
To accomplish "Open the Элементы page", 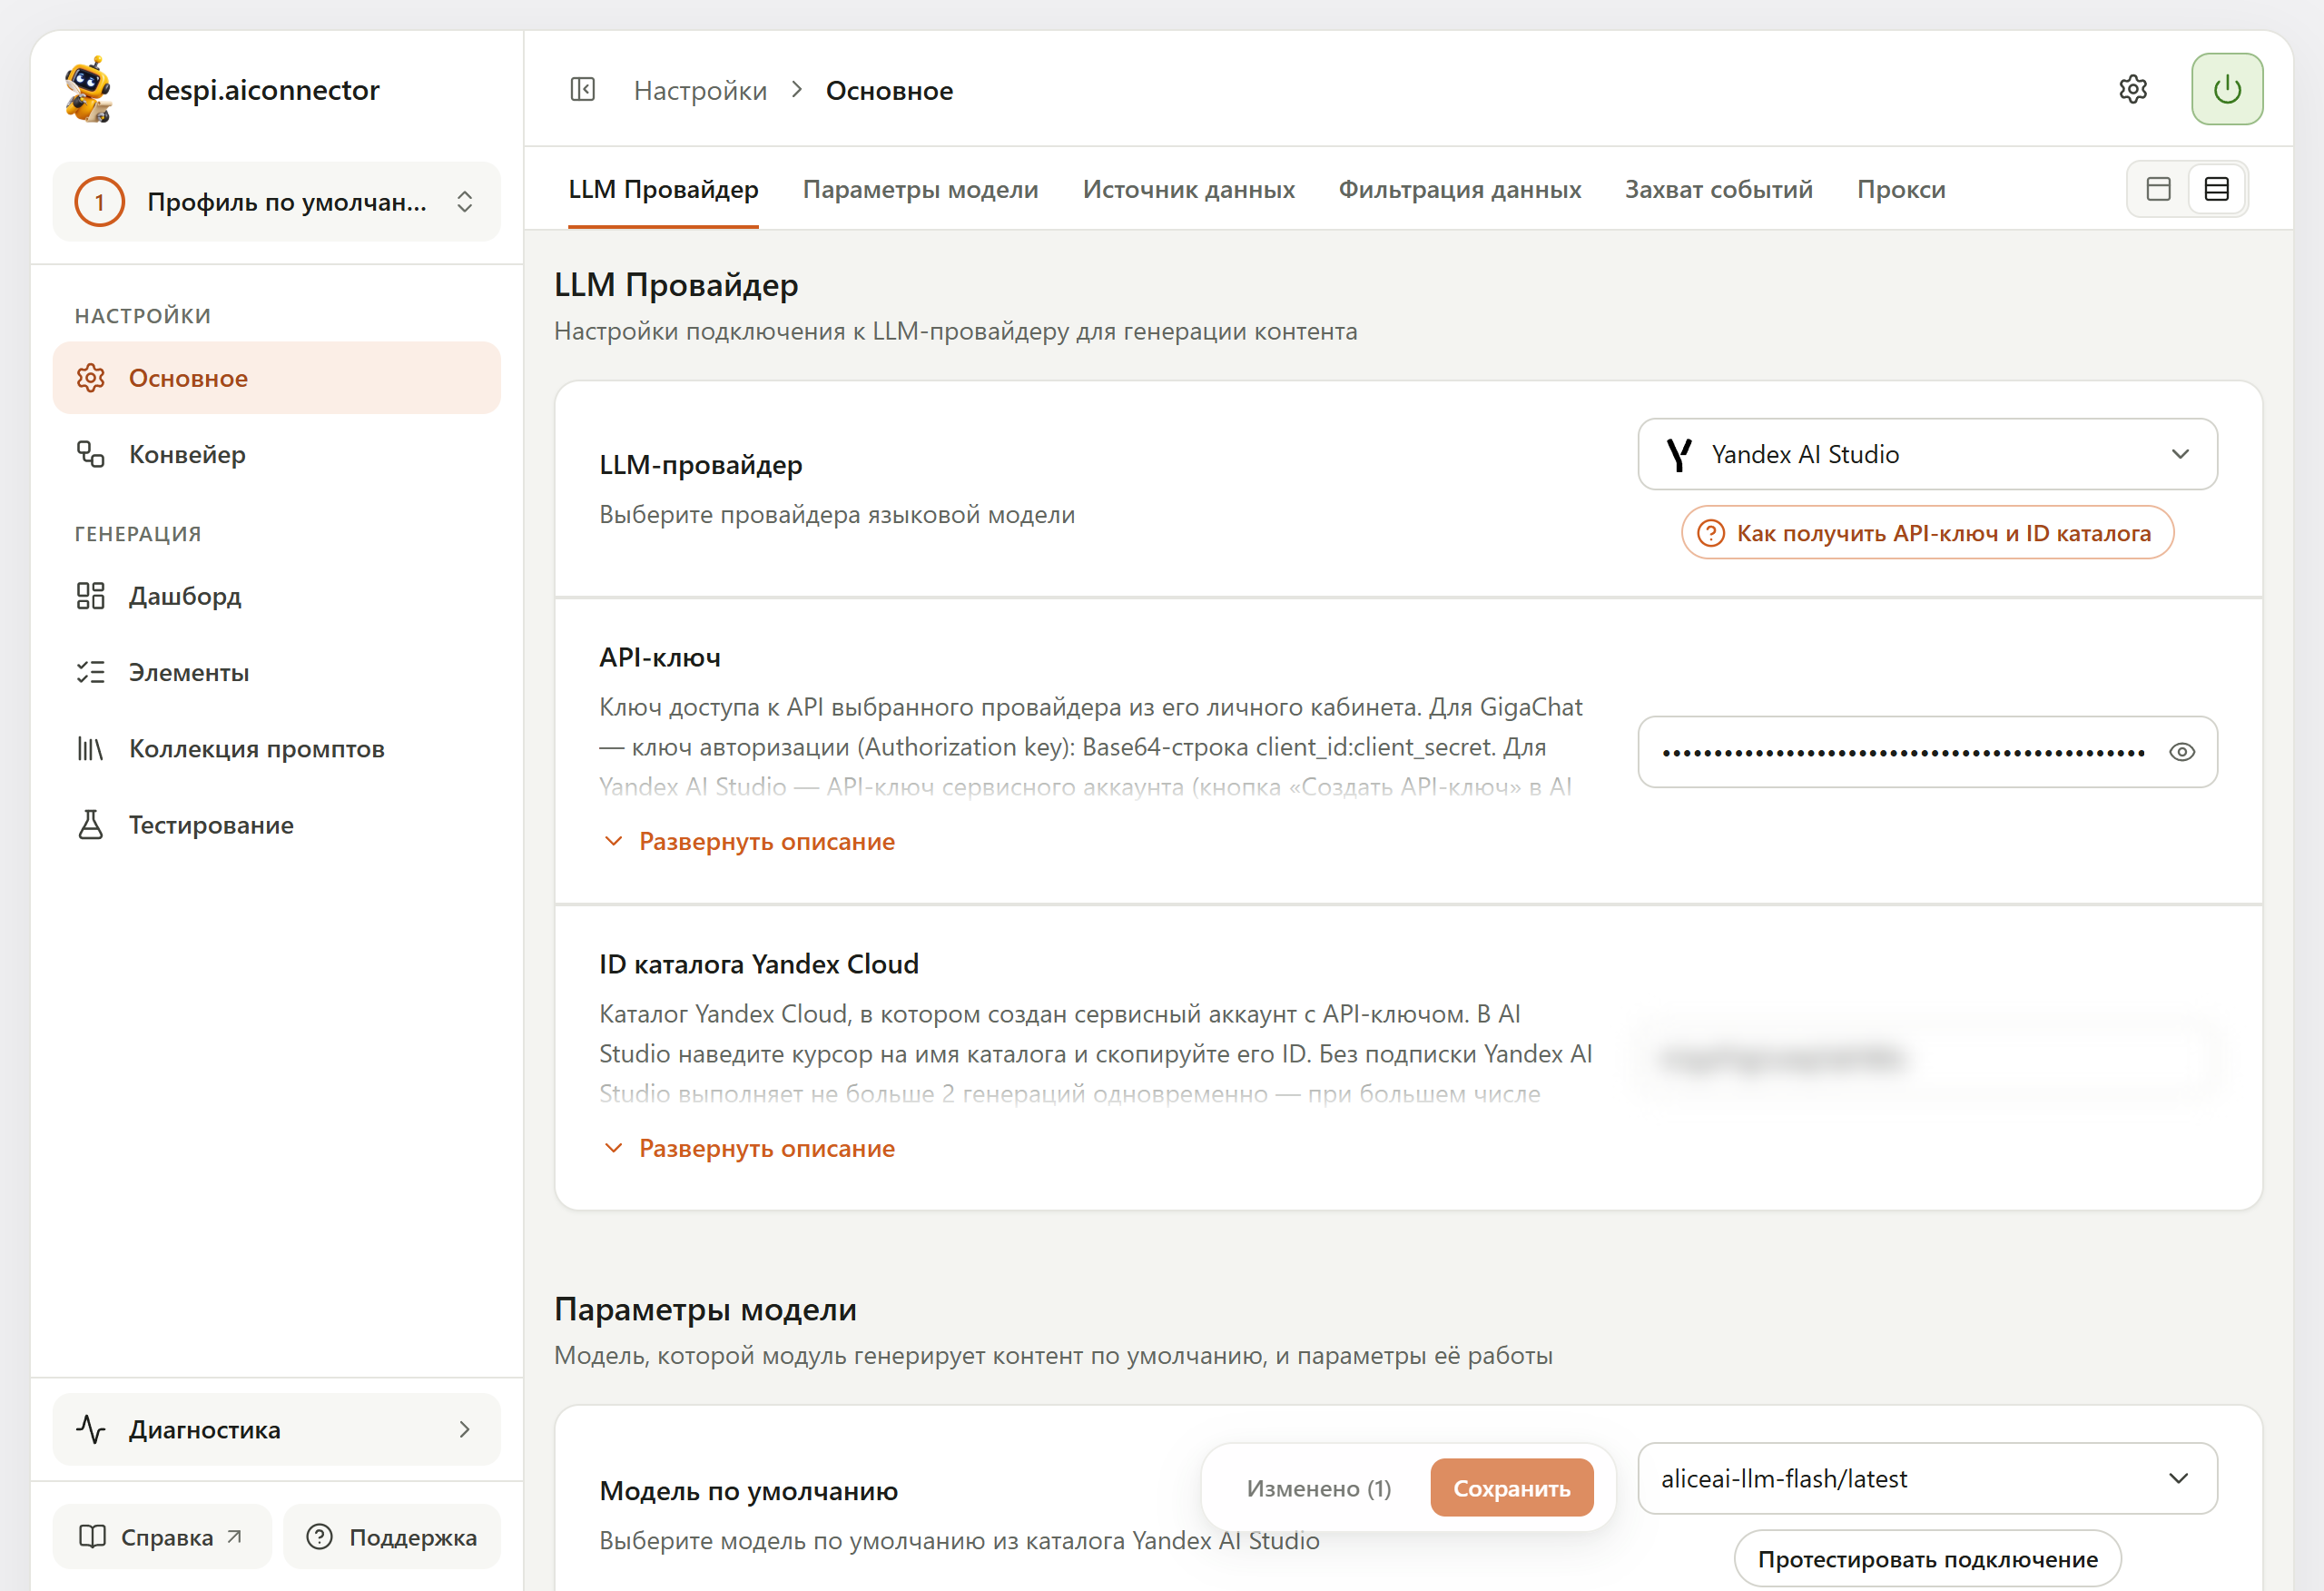I will coord(277,672).
